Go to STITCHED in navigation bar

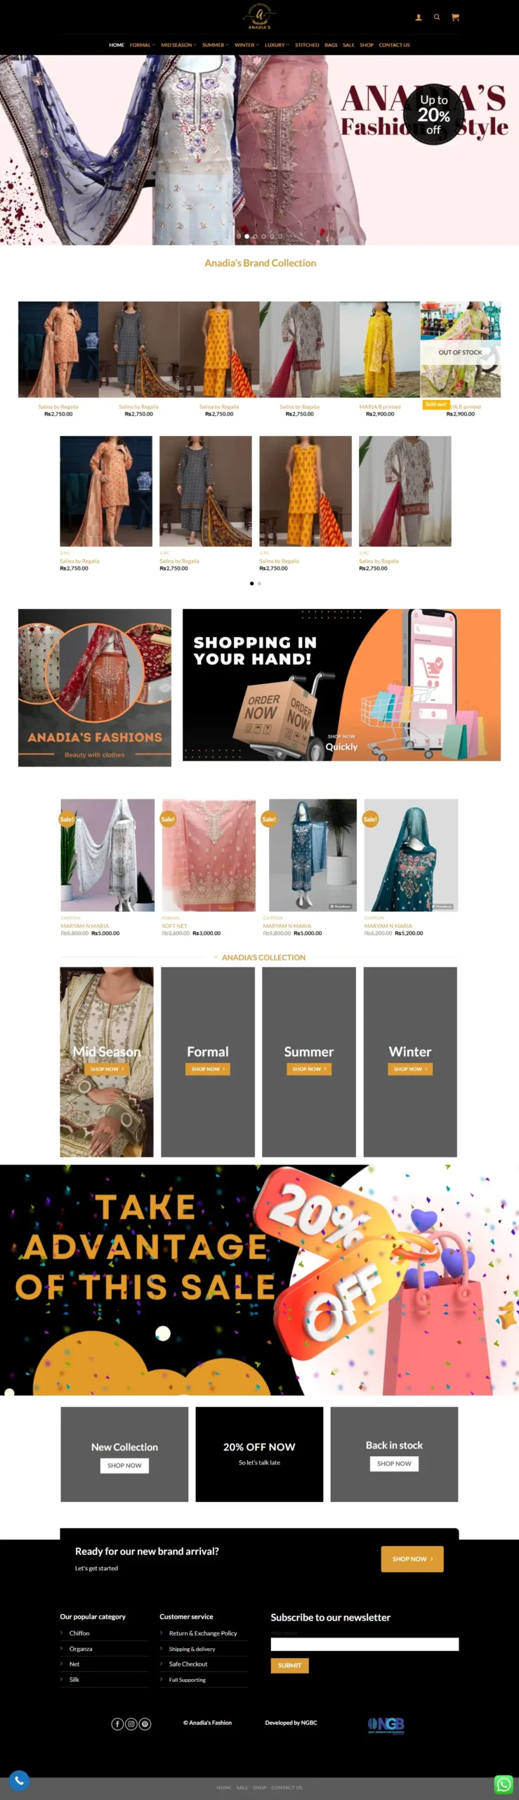[x=307, y=45]
